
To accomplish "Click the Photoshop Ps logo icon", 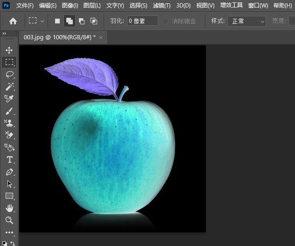I will (x=6, y=5).
